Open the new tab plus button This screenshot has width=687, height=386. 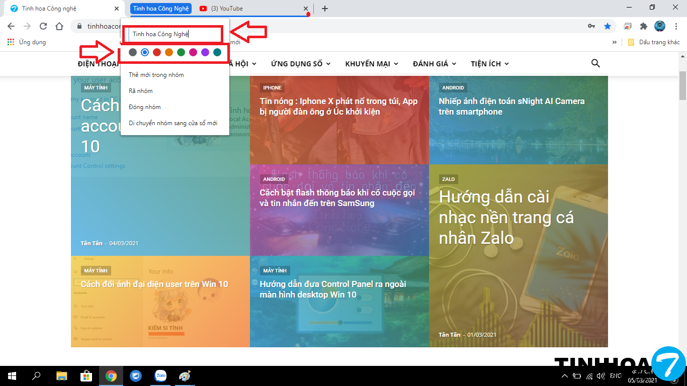325,9
